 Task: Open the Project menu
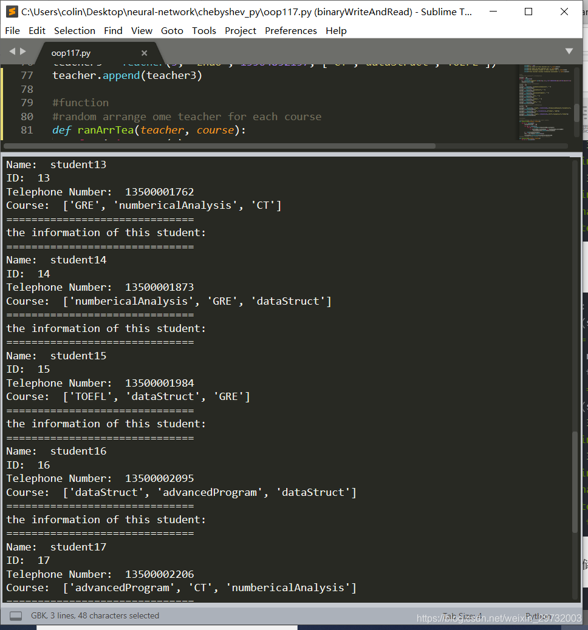241,30
